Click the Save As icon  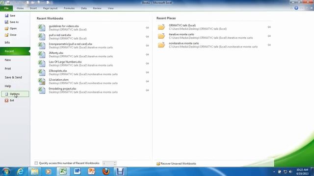(x=6, y=22)
